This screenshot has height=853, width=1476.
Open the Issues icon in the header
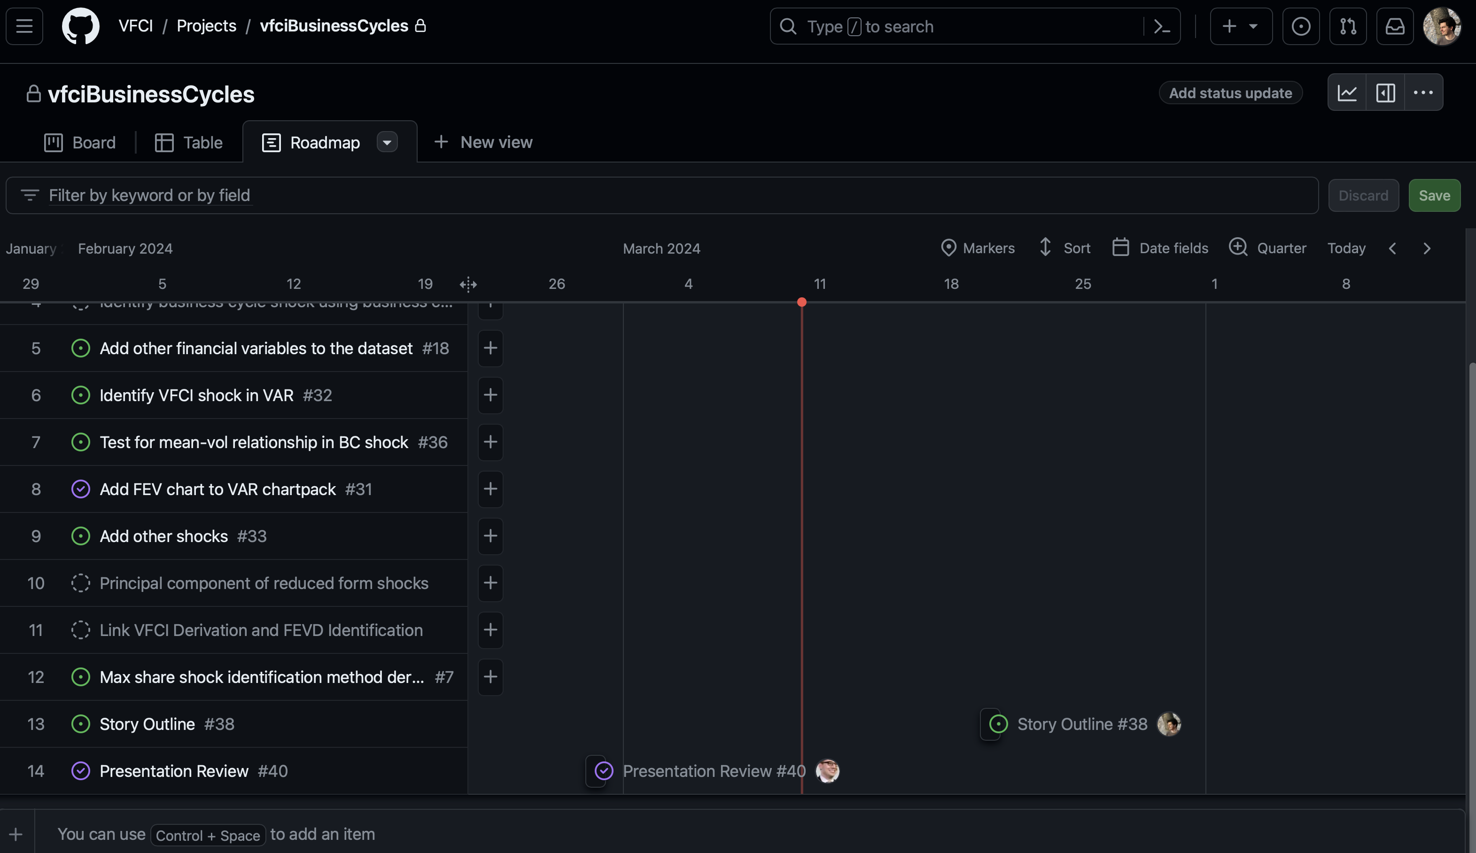(x=1301, y=26)
